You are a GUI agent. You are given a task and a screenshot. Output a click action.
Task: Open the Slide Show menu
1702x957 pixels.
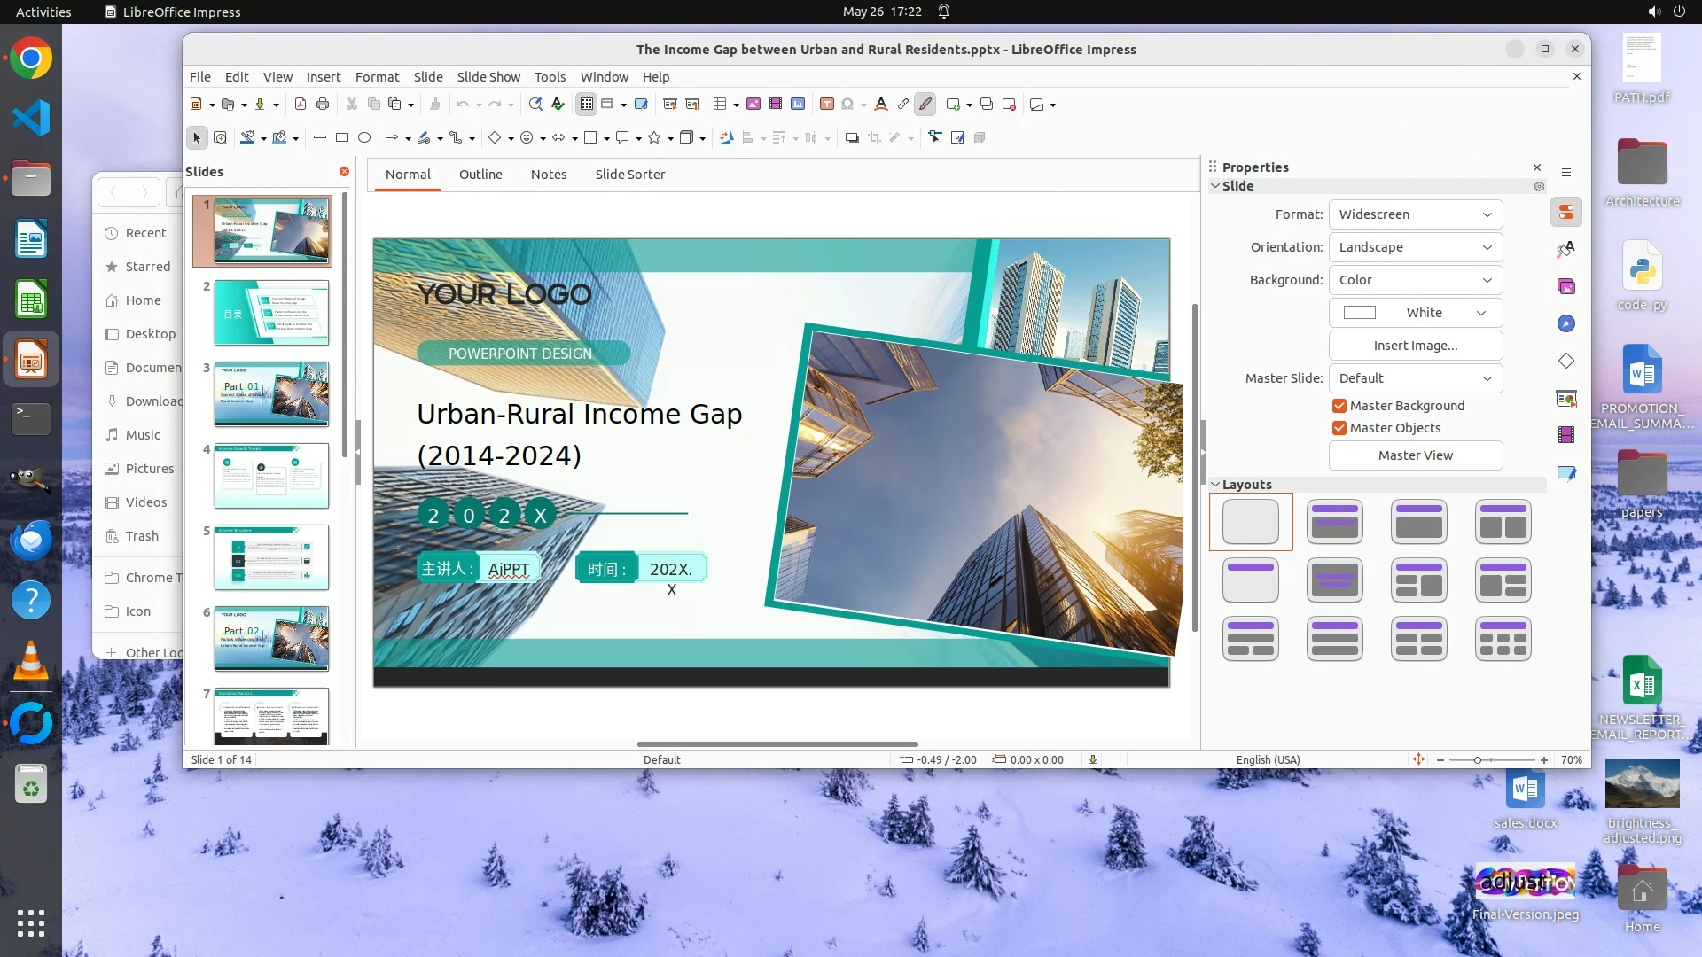point(488,77)
